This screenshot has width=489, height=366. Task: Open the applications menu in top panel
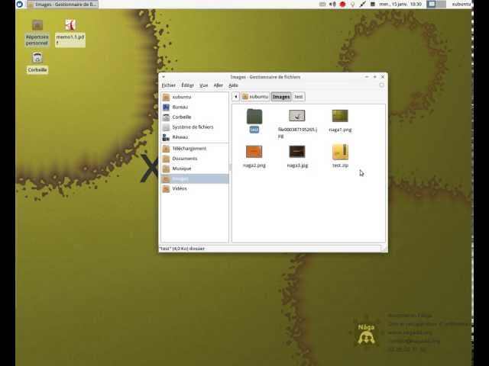point(20,4)
